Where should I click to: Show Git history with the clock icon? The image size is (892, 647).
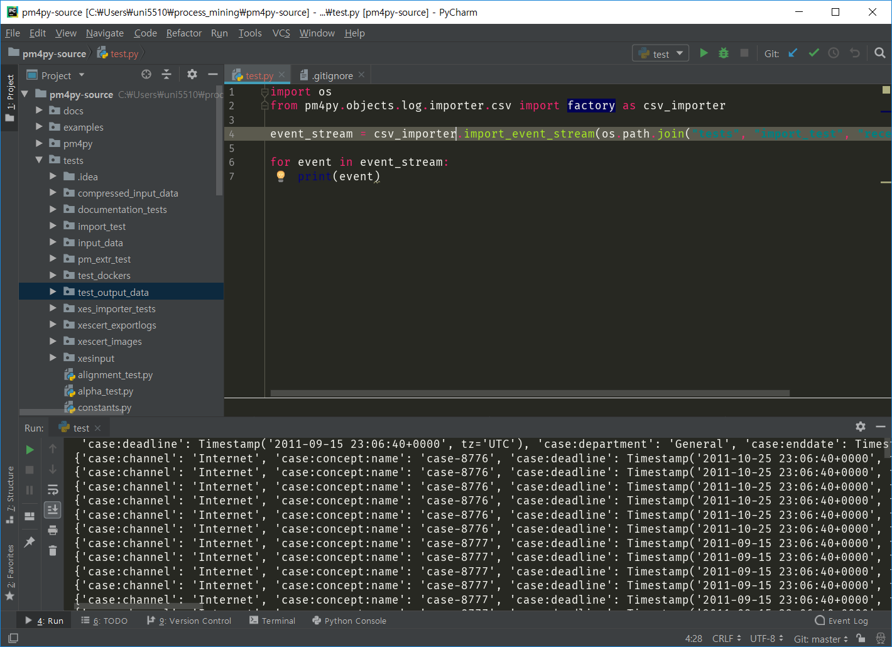point(834,53)
